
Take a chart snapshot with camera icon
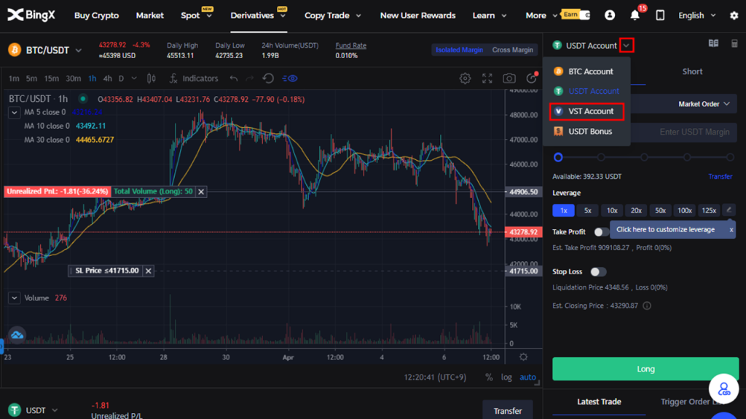[509, 79]
